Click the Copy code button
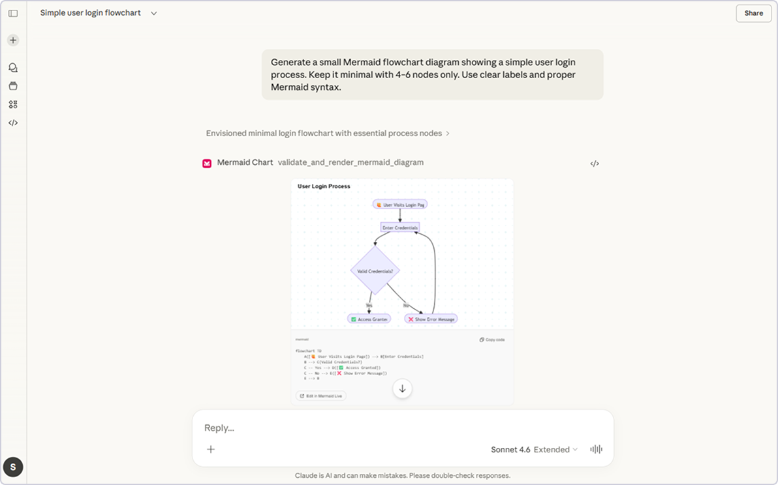 491,340
